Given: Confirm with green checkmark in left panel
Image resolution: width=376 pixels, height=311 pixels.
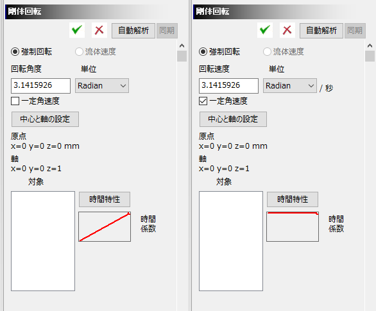Looking at the screenshot, I should click(77, 30).
